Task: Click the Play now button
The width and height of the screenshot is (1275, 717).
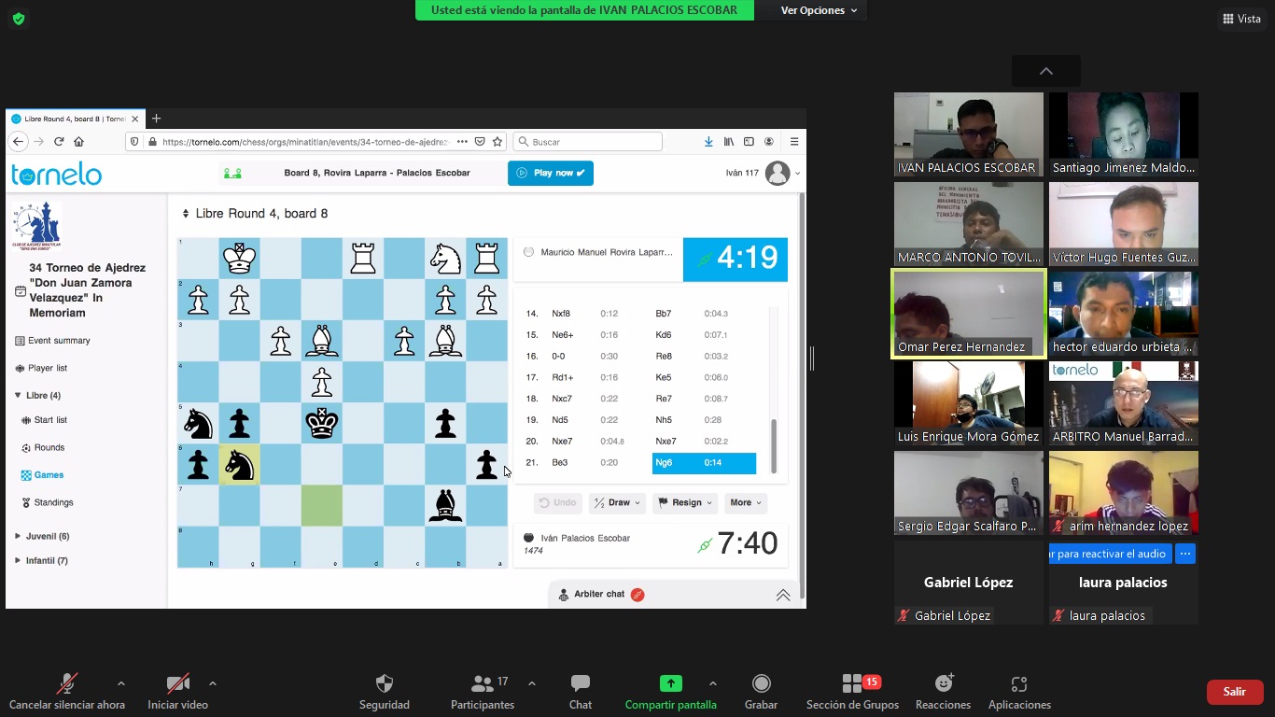Action: [550, 173]
